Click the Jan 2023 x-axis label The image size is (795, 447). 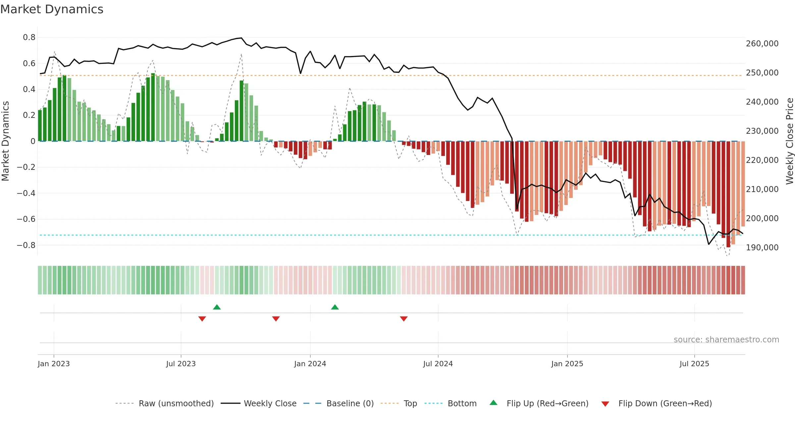click(54, 364)
